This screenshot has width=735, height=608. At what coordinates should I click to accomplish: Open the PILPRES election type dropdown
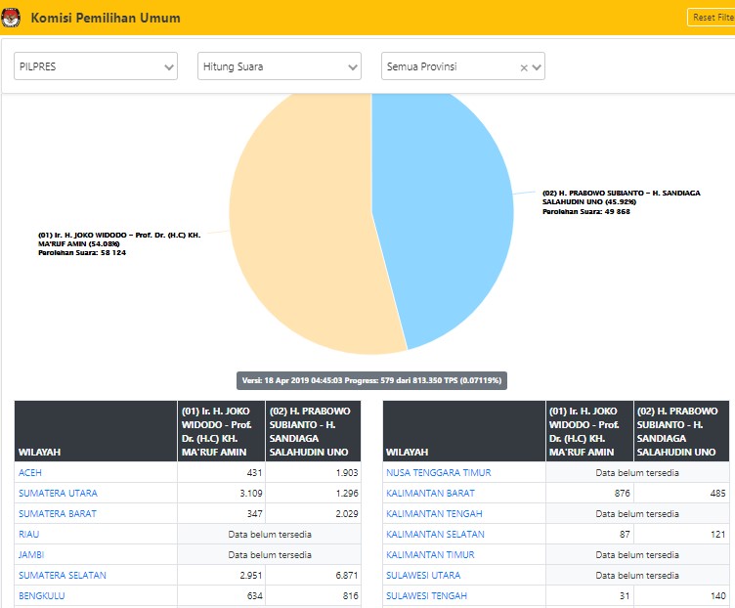[96, 66]
